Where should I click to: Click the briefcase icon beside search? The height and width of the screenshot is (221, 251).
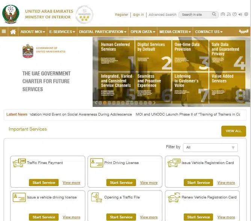click(223, 15)
